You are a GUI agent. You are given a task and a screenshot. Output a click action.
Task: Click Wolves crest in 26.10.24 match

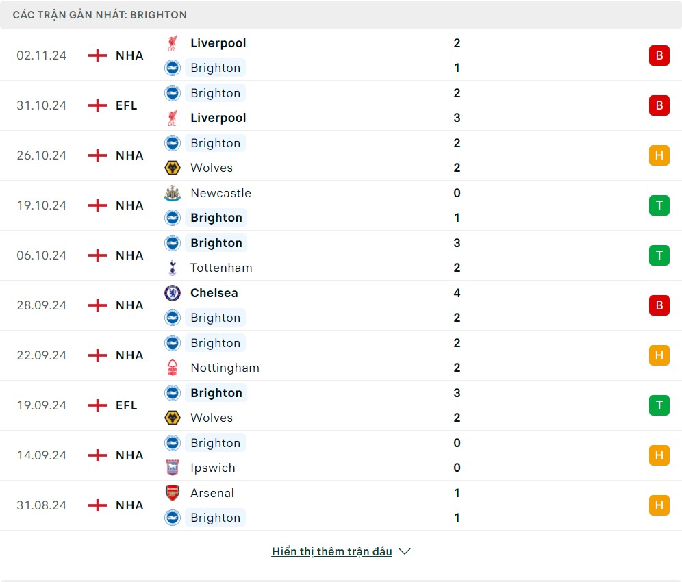[173, 168]
